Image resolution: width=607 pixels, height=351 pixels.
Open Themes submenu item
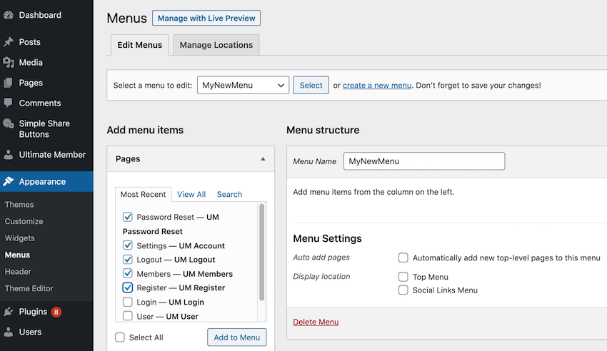click(x=19, y=205)
